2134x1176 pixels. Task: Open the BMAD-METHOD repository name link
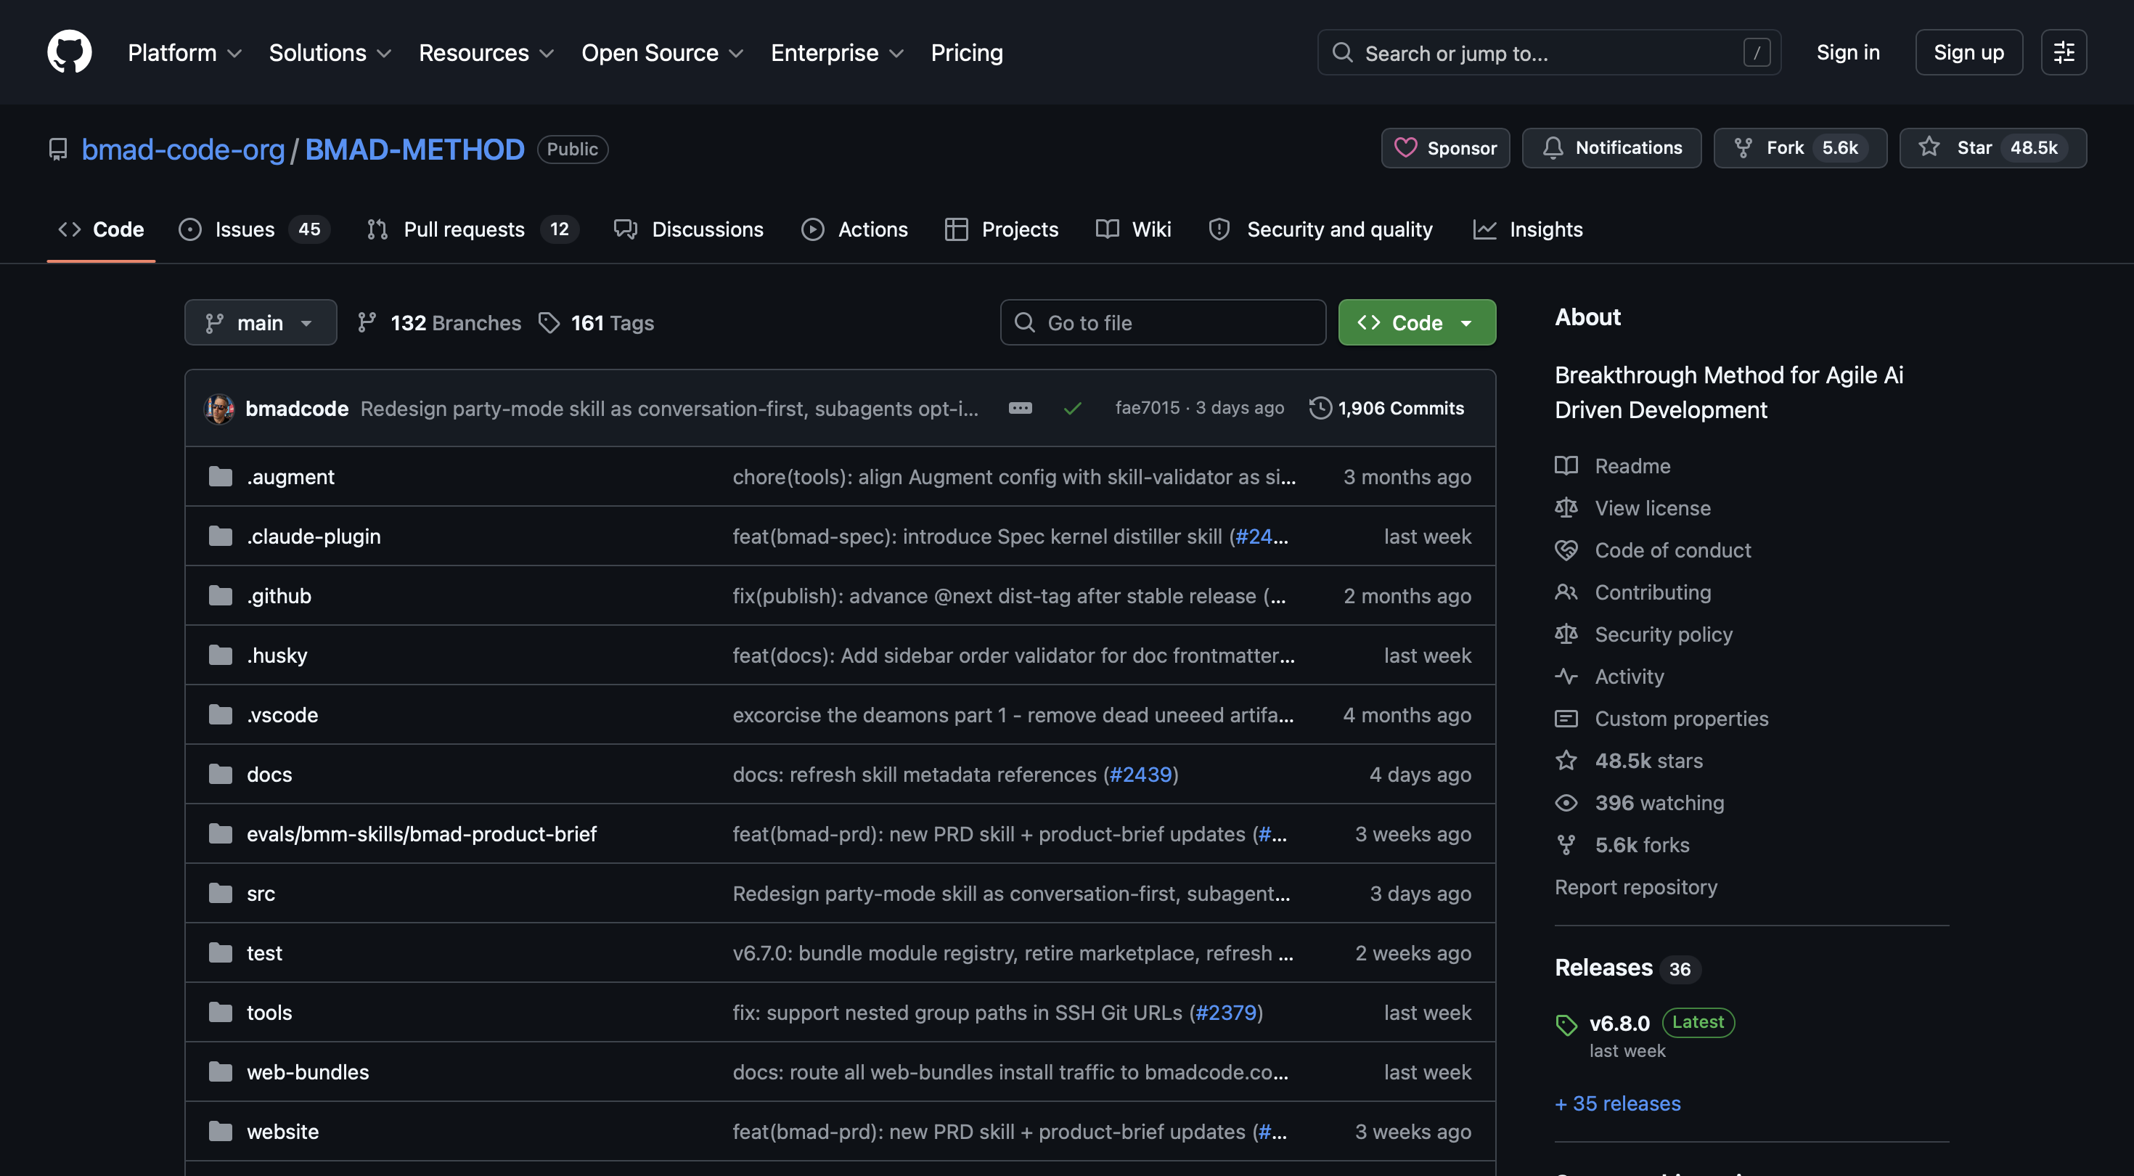[x=415, y=149]
